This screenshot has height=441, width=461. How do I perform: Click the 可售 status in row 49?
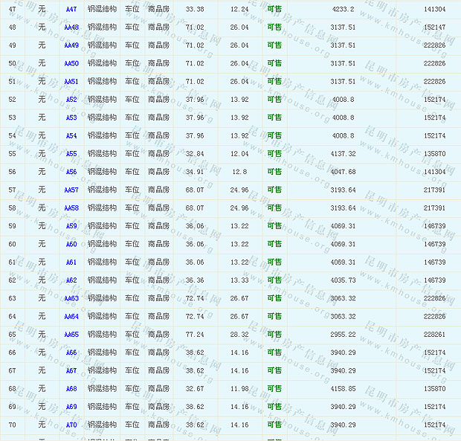point(274,45)
